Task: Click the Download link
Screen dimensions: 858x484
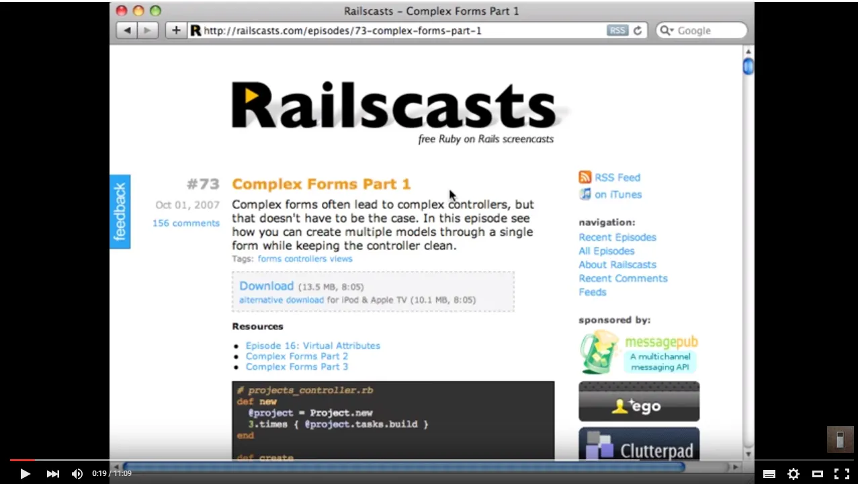Action: tap(266, 286)
